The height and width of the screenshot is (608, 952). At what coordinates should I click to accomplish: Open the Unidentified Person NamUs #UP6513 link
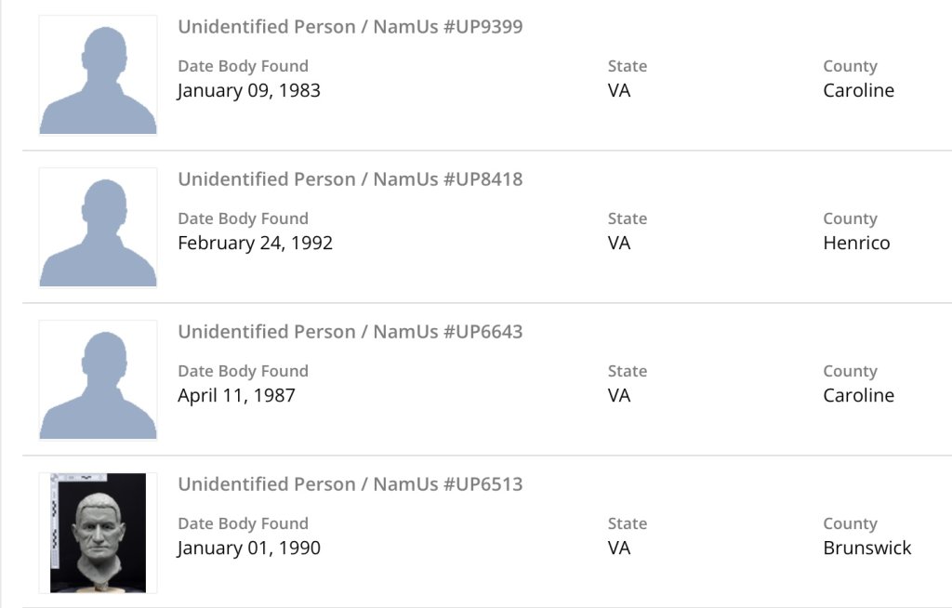[350, 484]
